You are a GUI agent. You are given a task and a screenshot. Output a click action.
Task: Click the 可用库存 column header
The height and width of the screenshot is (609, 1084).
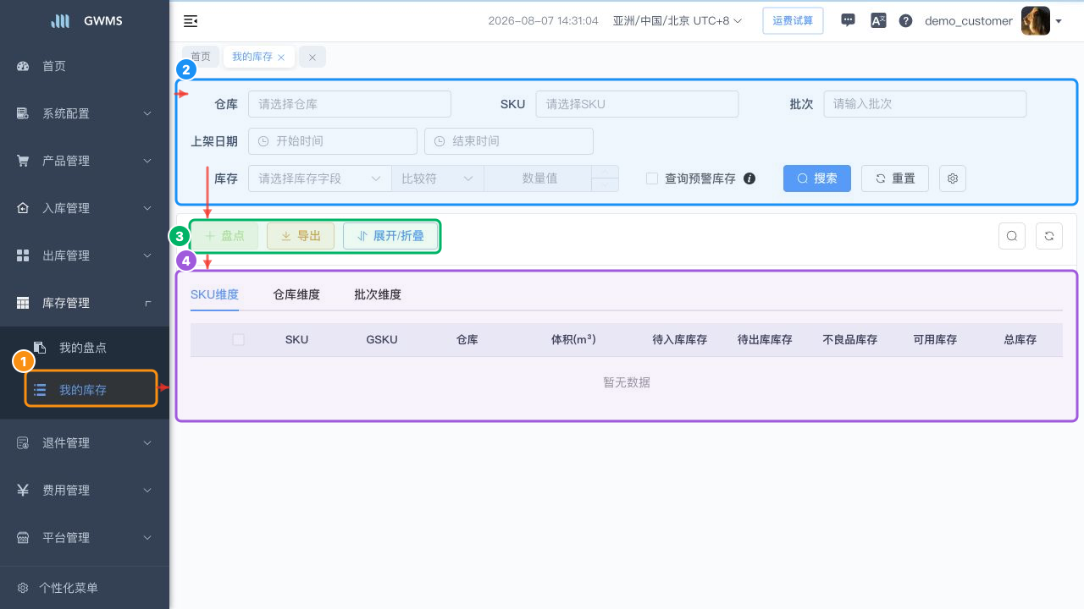(x=935, y=339)
